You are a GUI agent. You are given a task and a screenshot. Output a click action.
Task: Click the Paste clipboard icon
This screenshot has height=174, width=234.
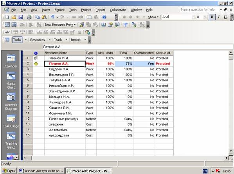tap(44, 17)
